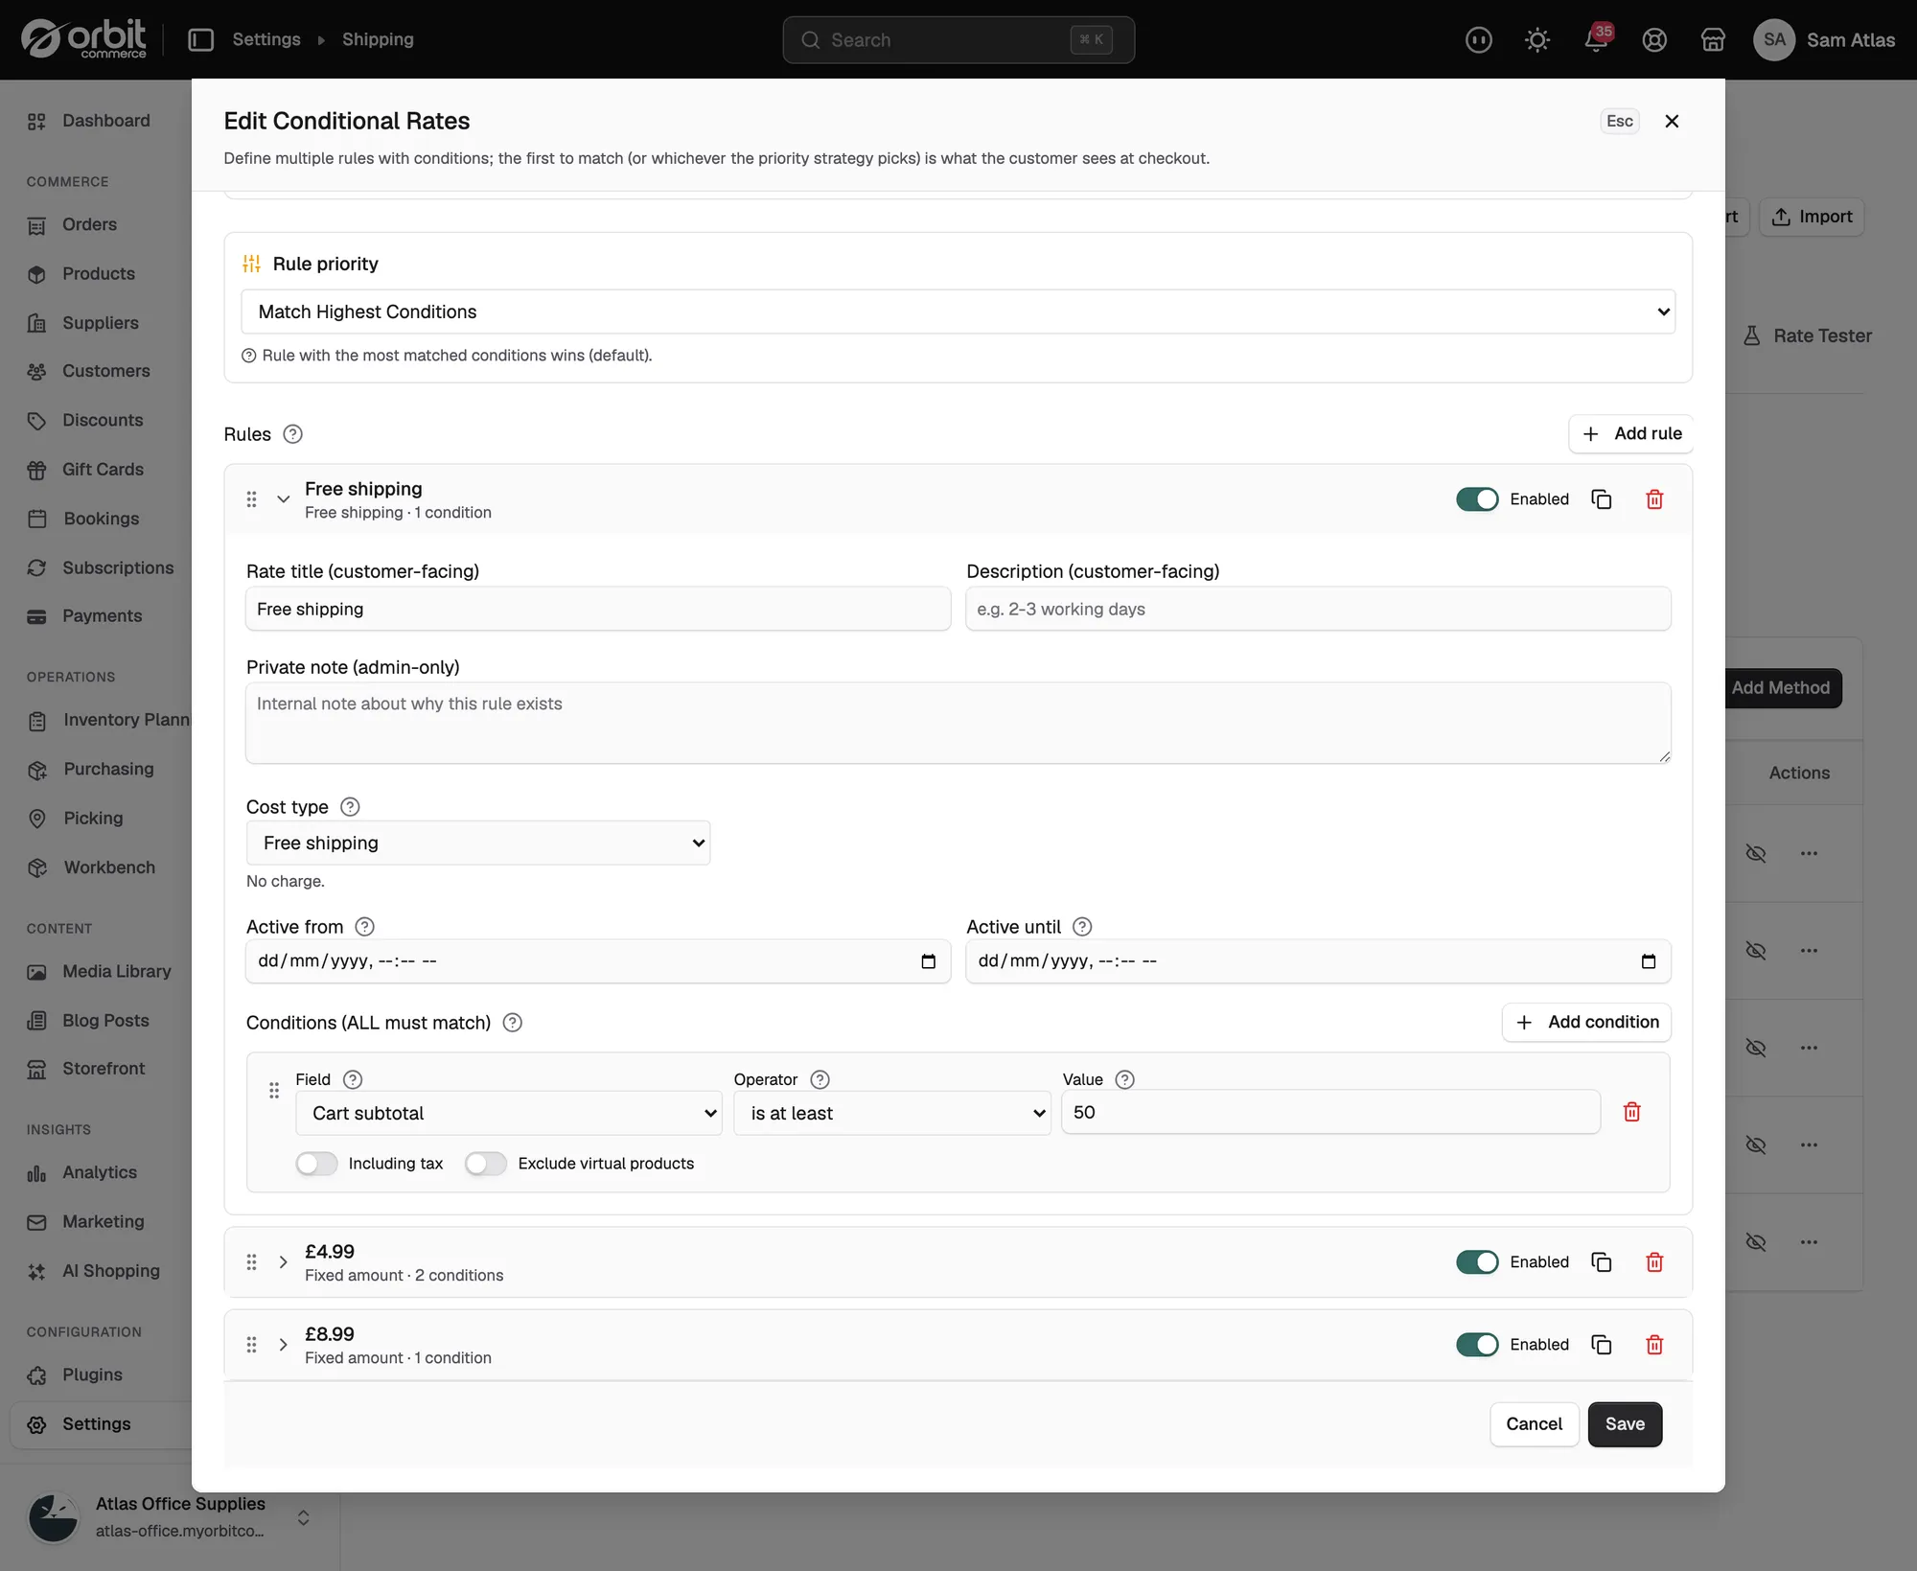
Task: Collapse the Free shipping rule
Action: pyautogui.click(x=283, y=499)
